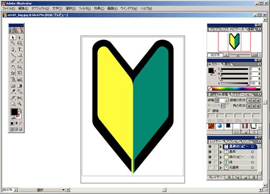This screenshot has height=194, width=270.
Task: Choose the Rotate tool
Action: point(13,67)
